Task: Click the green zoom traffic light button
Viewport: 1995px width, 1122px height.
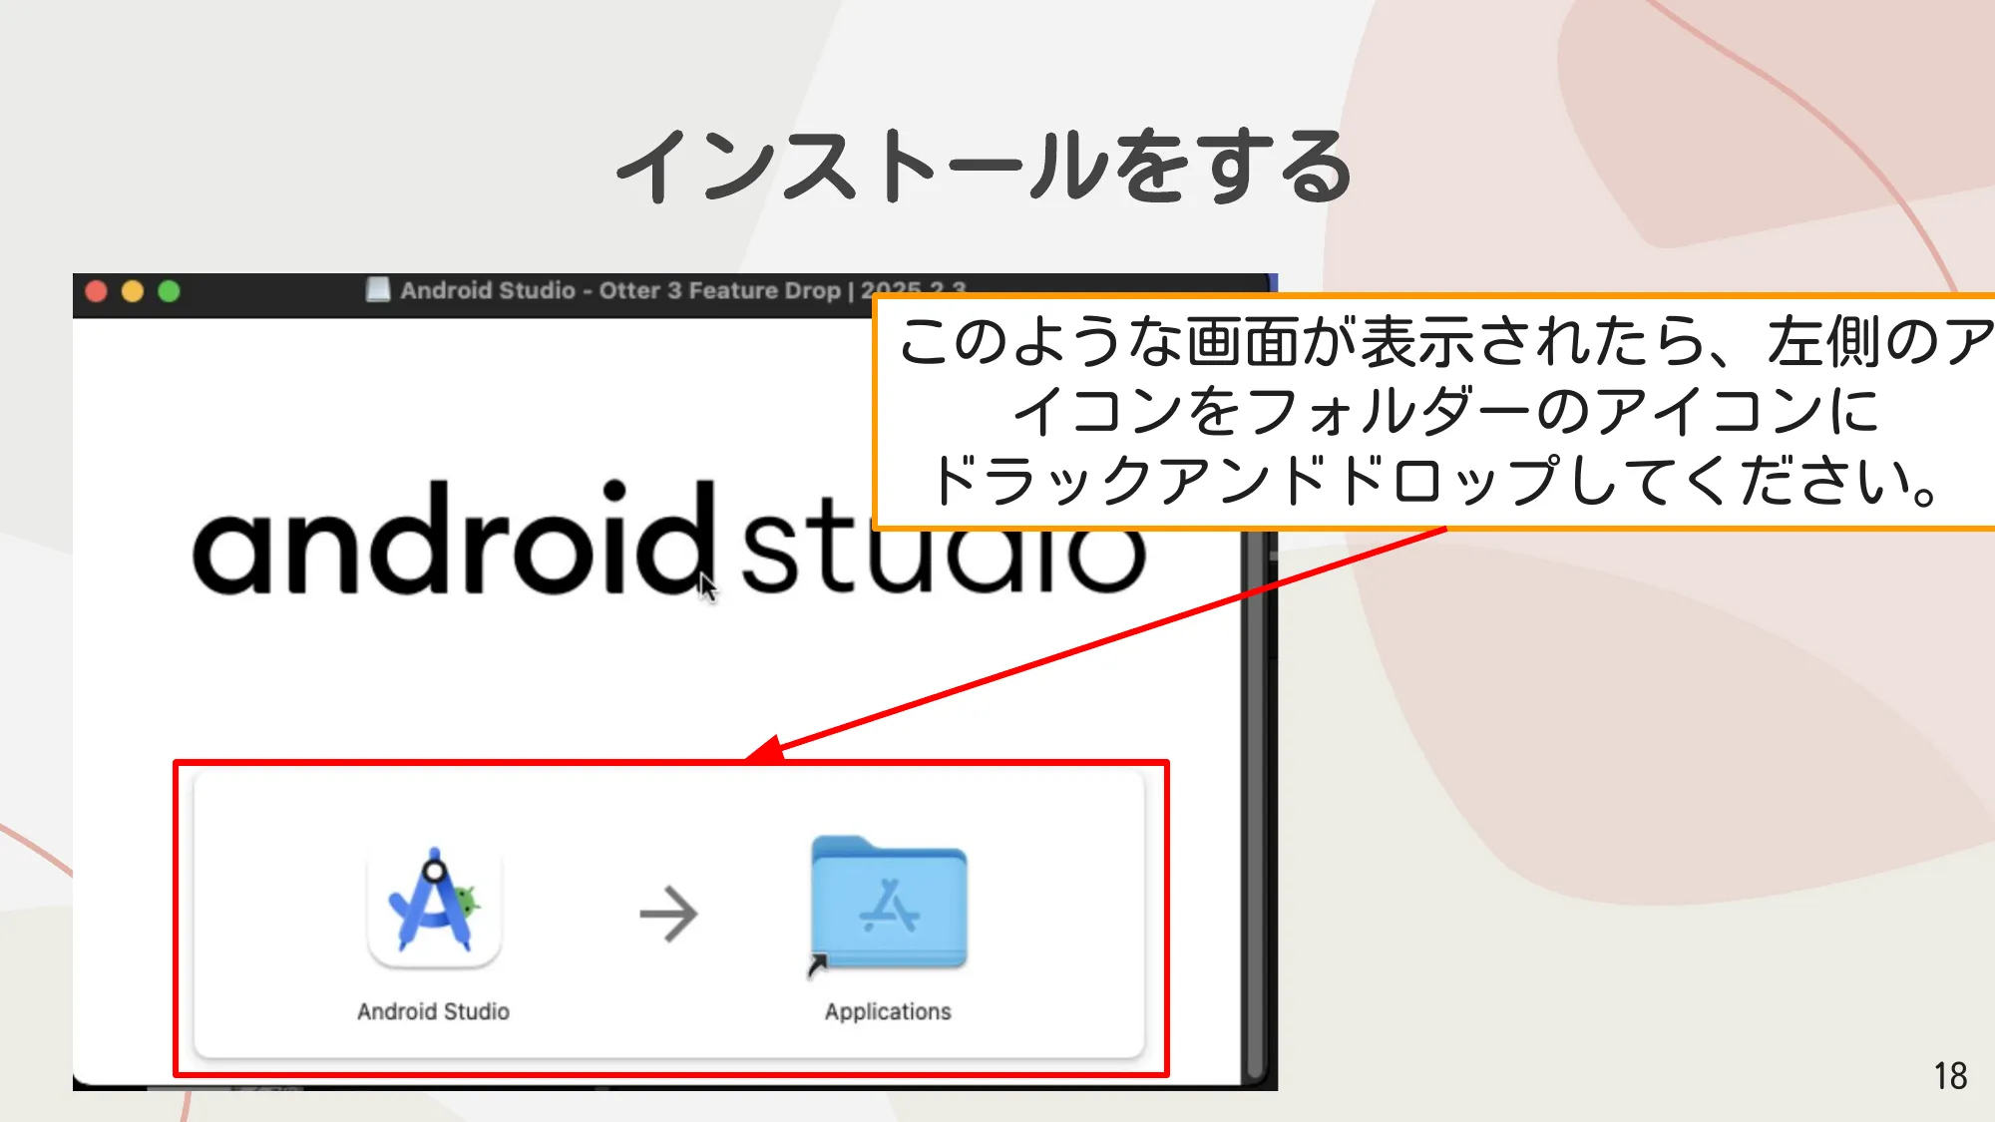Action: point(171,291)
